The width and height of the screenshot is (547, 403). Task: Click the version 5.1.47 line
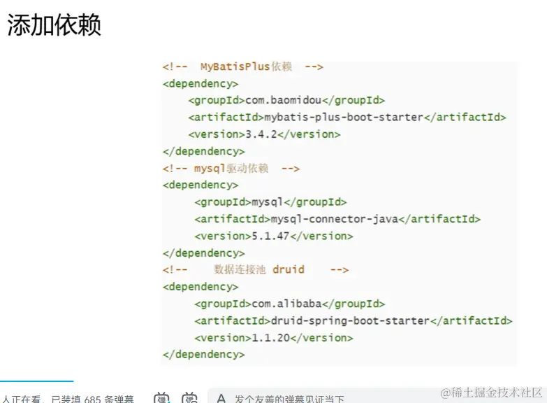pos(274,236)
